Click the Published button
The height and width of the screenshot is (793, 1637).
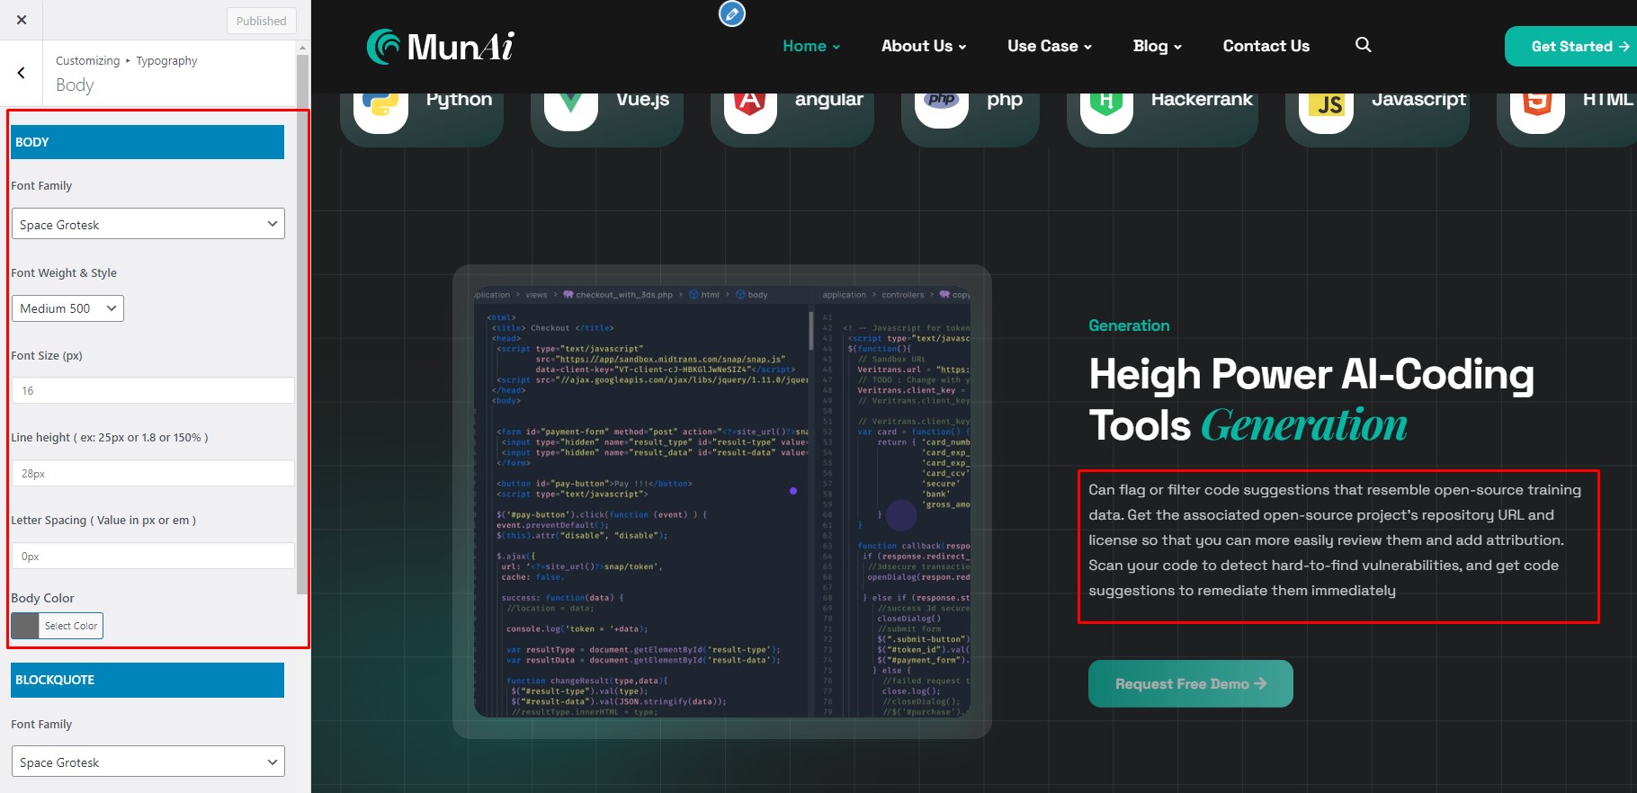(x=261, y=21)
